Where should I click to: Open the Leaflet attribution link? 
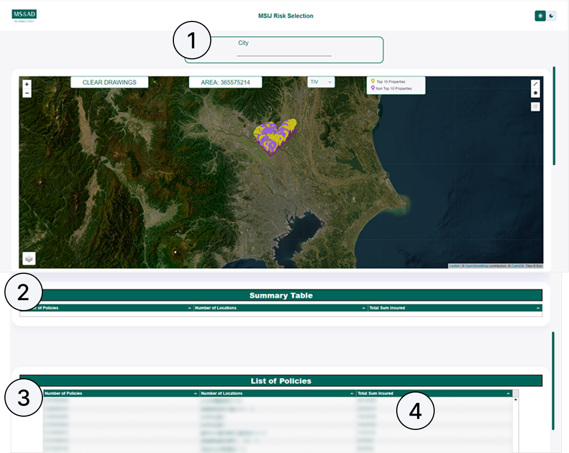[x=454, y=266]
